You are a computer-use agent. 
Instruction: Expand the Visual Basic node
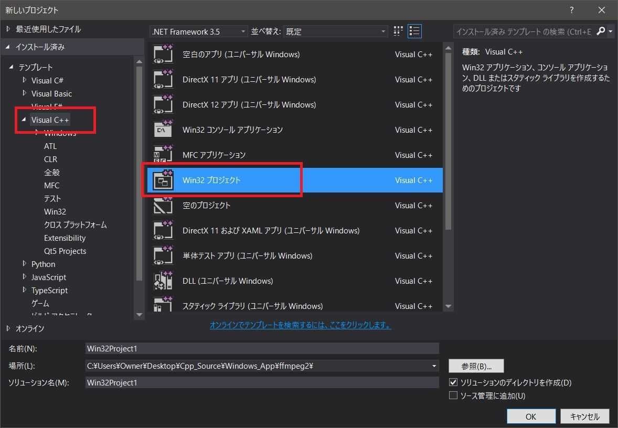click(x=25, y=93)
